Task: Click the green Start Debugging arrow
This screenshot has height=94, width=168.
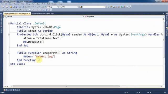Action: 45,7
